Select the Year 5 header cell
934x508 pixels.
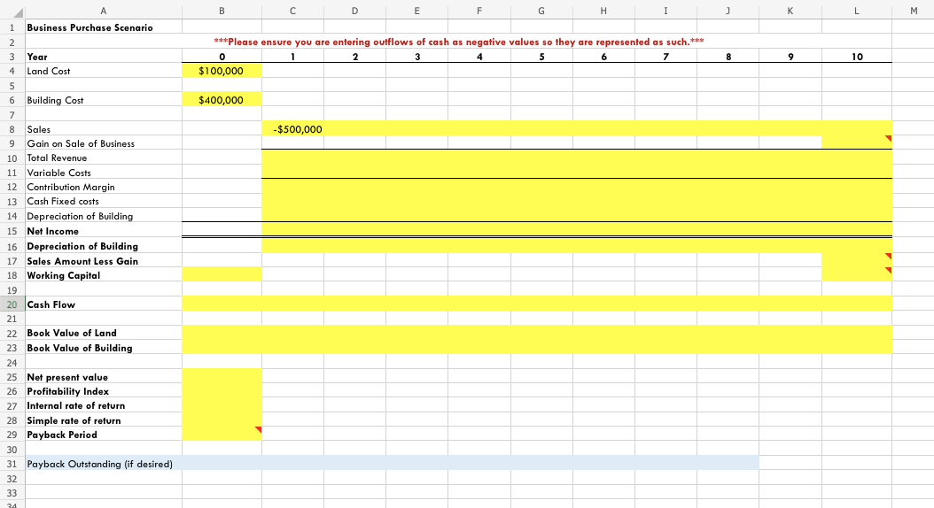(541, 57)
